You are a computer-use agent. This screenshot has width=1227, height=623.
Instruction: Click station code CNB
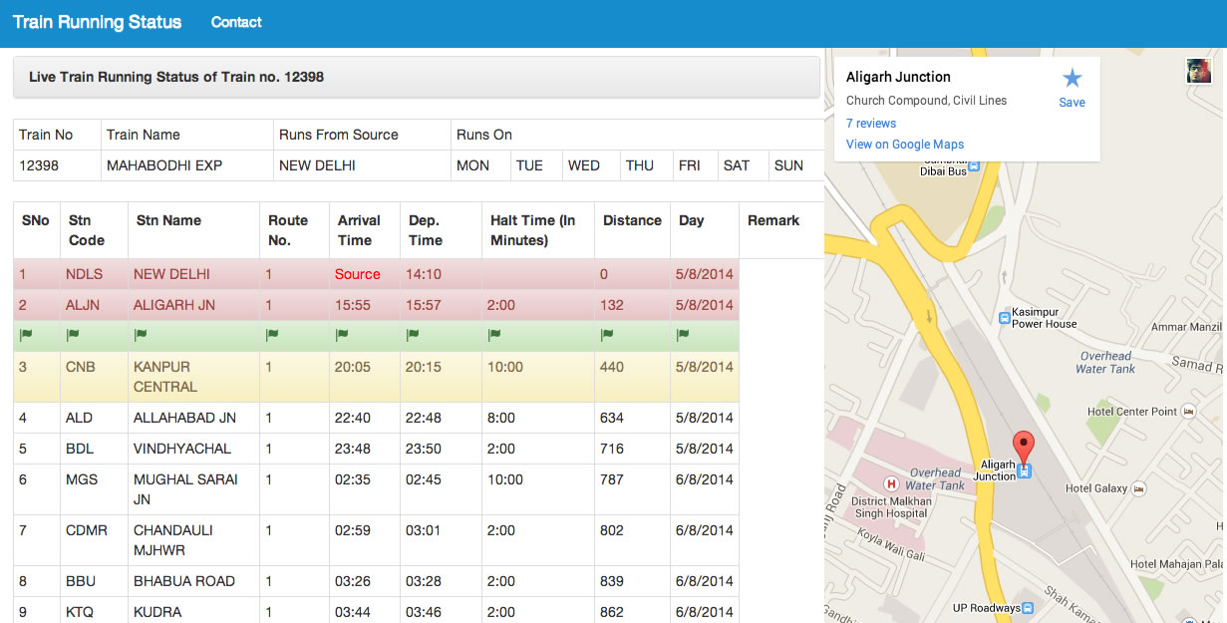(81, 367)
